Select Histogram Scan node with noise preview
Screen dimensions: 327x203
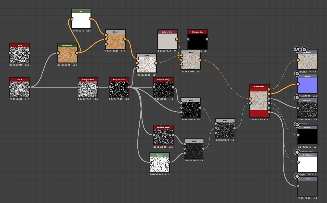88,87
